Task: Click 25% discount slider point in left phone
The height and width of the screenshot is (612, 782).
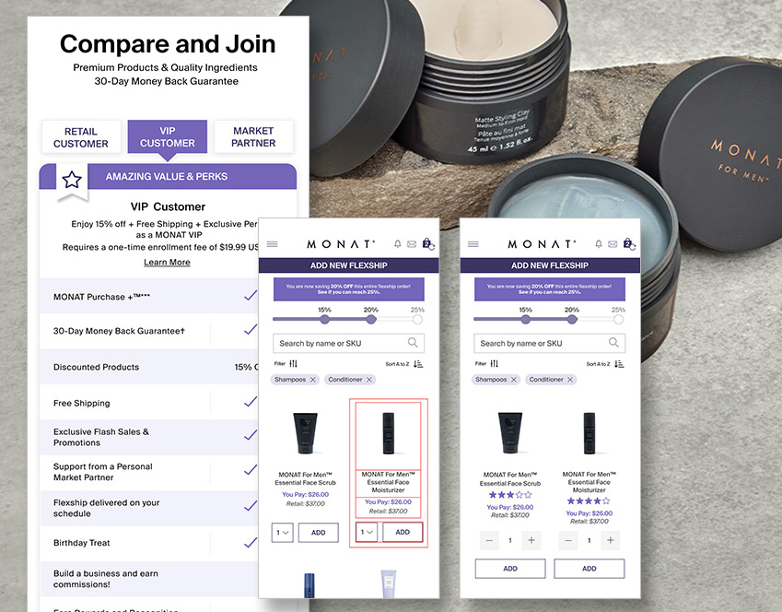Action: pyautogui.click(x=417, y=320)
